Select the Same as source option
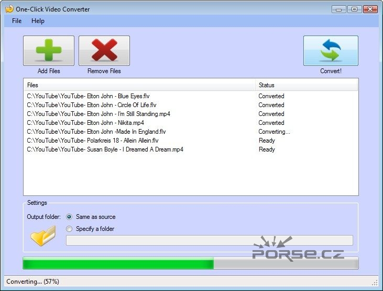Viewport: 383px width, 291px height. [x=69, y=217]
